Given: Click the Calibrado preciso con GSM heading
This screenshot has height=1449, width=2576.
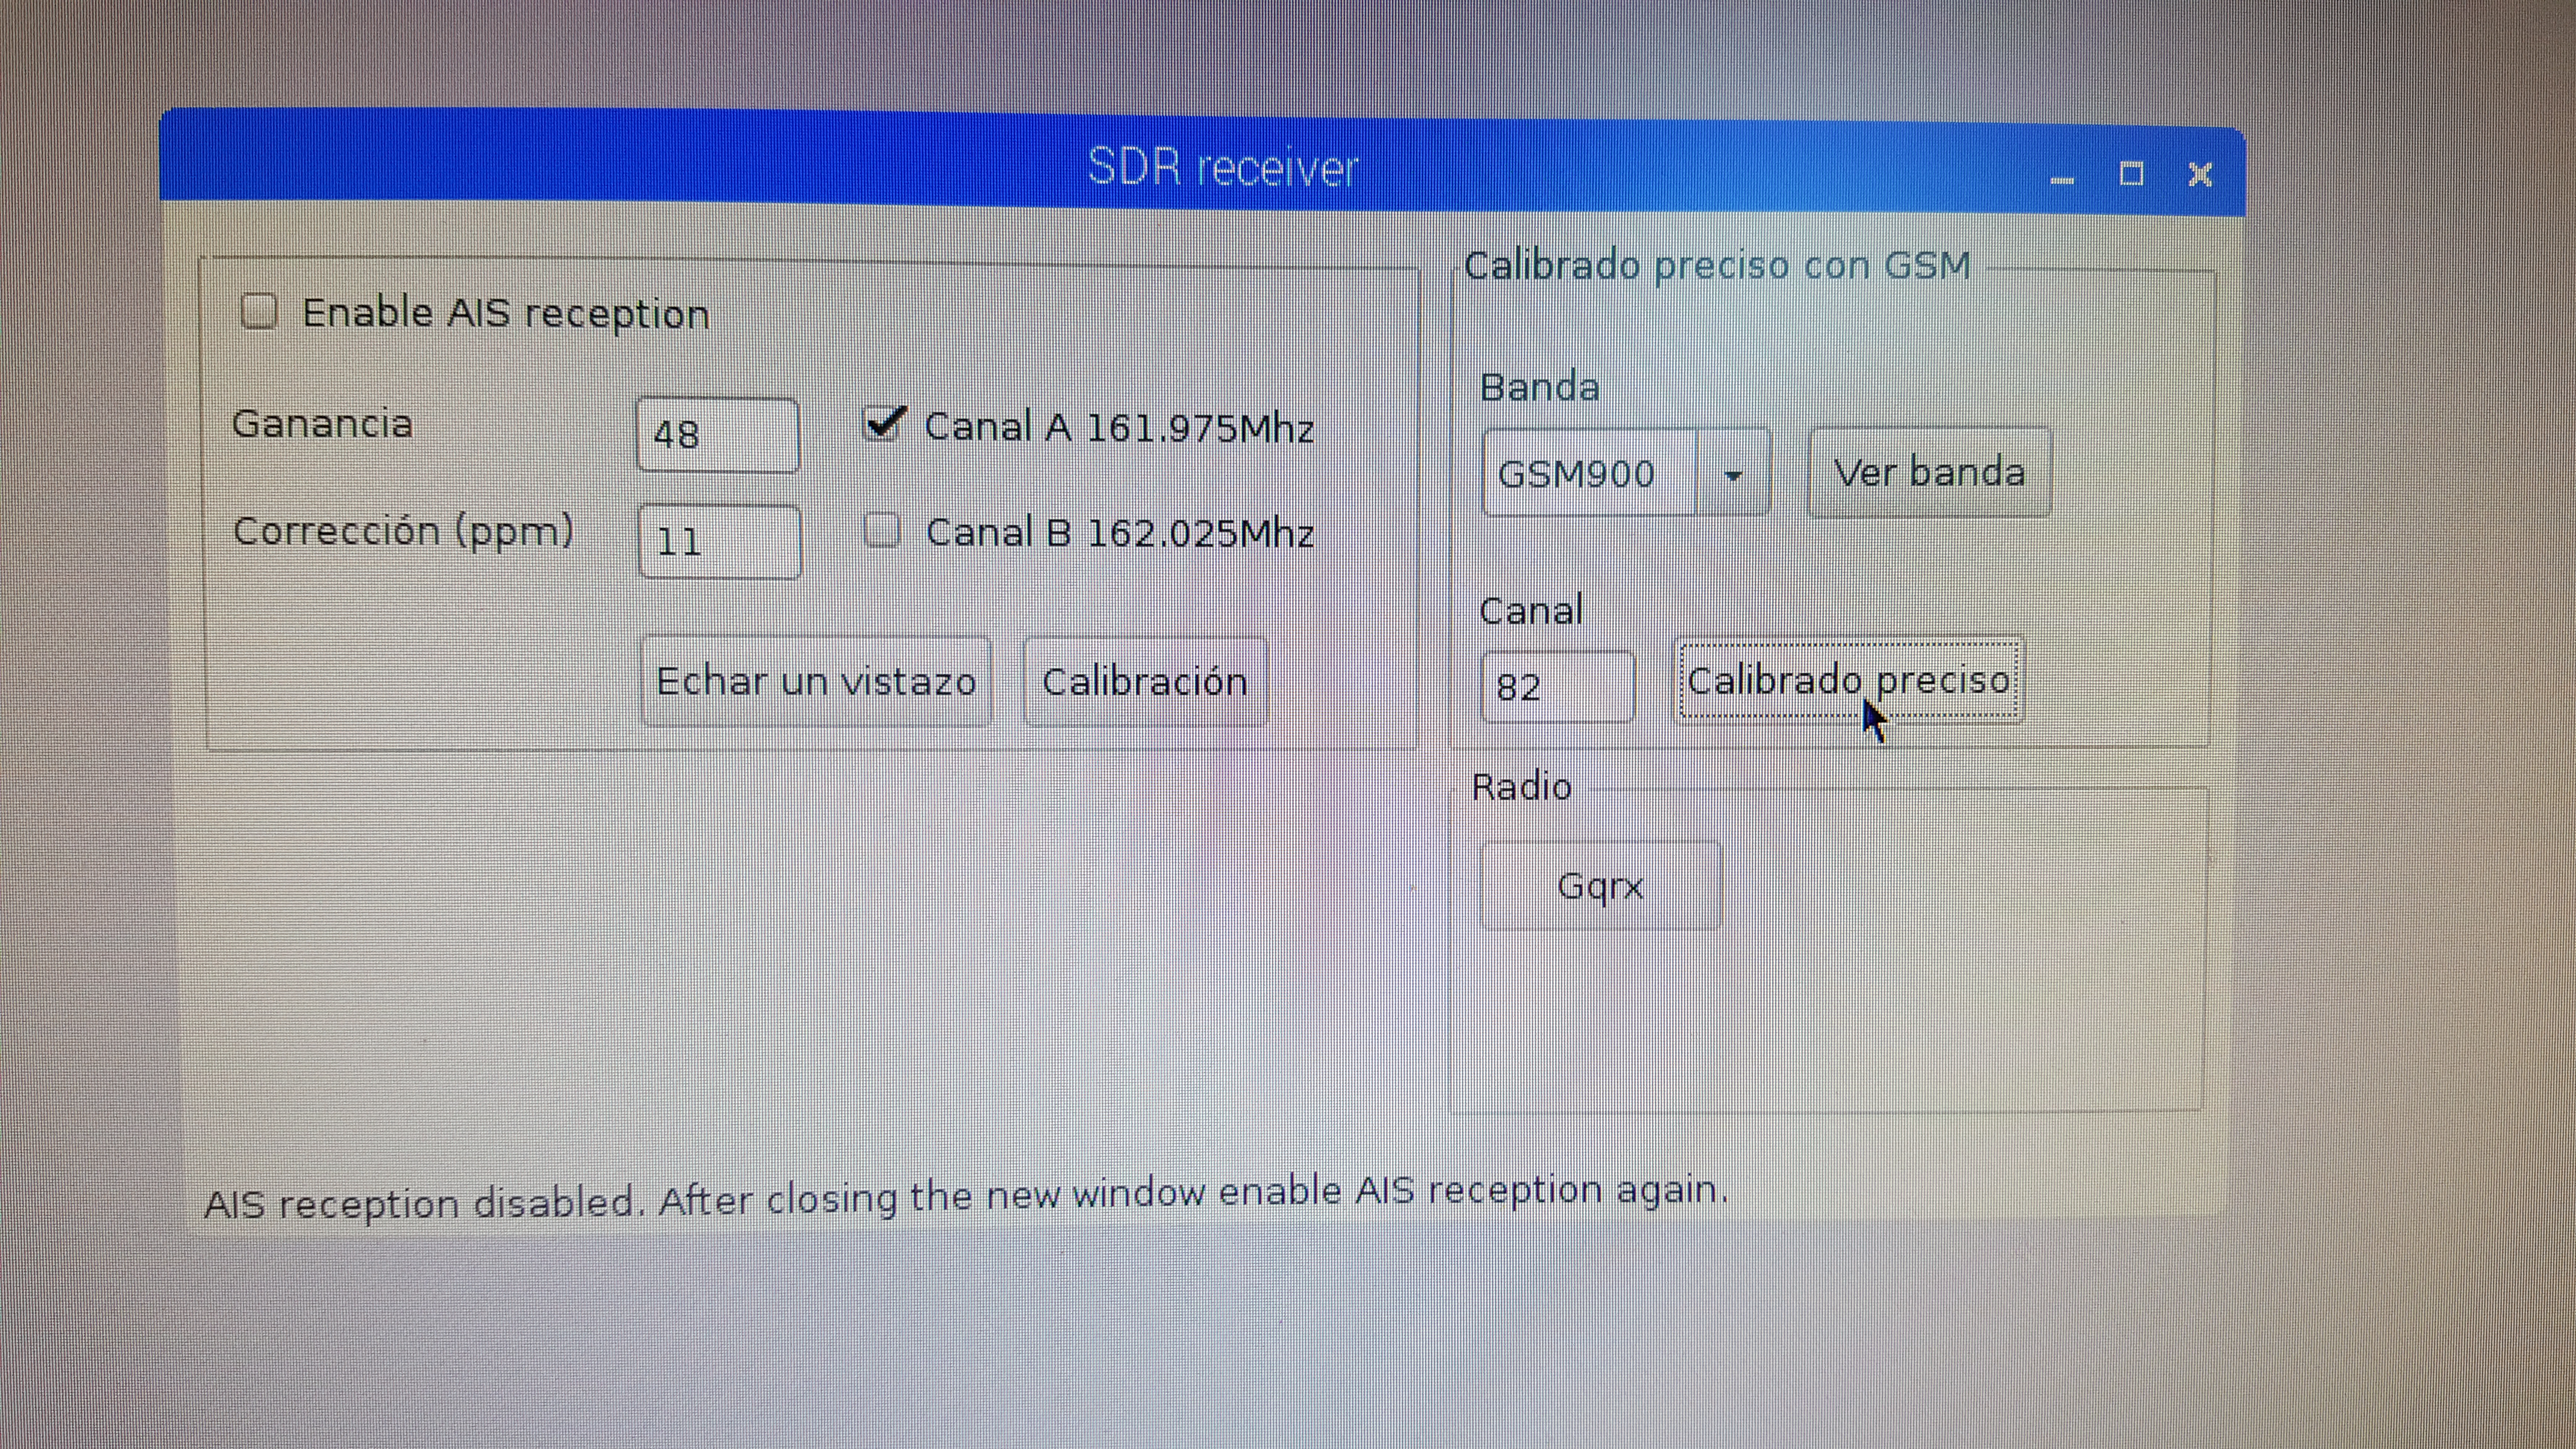Looking at the screenshot, I should pyautogui.click(x=1717, y=266).
